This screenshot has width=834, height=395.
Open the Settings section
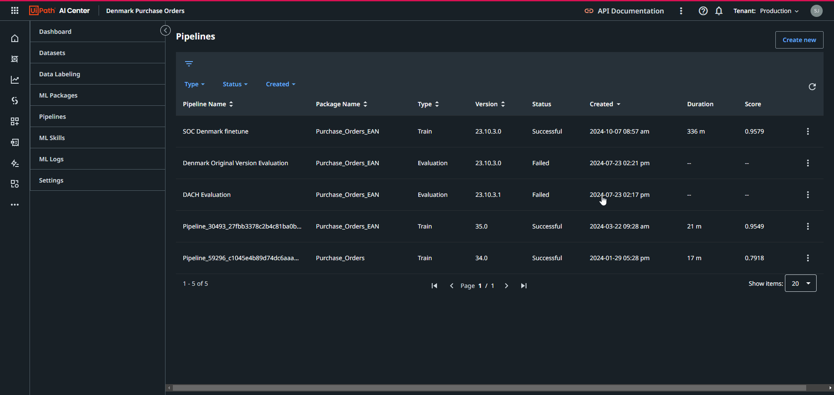51,180
